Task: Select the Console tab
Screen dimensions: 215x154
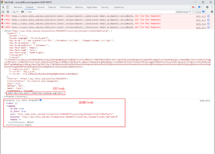Action: point(30,7)
